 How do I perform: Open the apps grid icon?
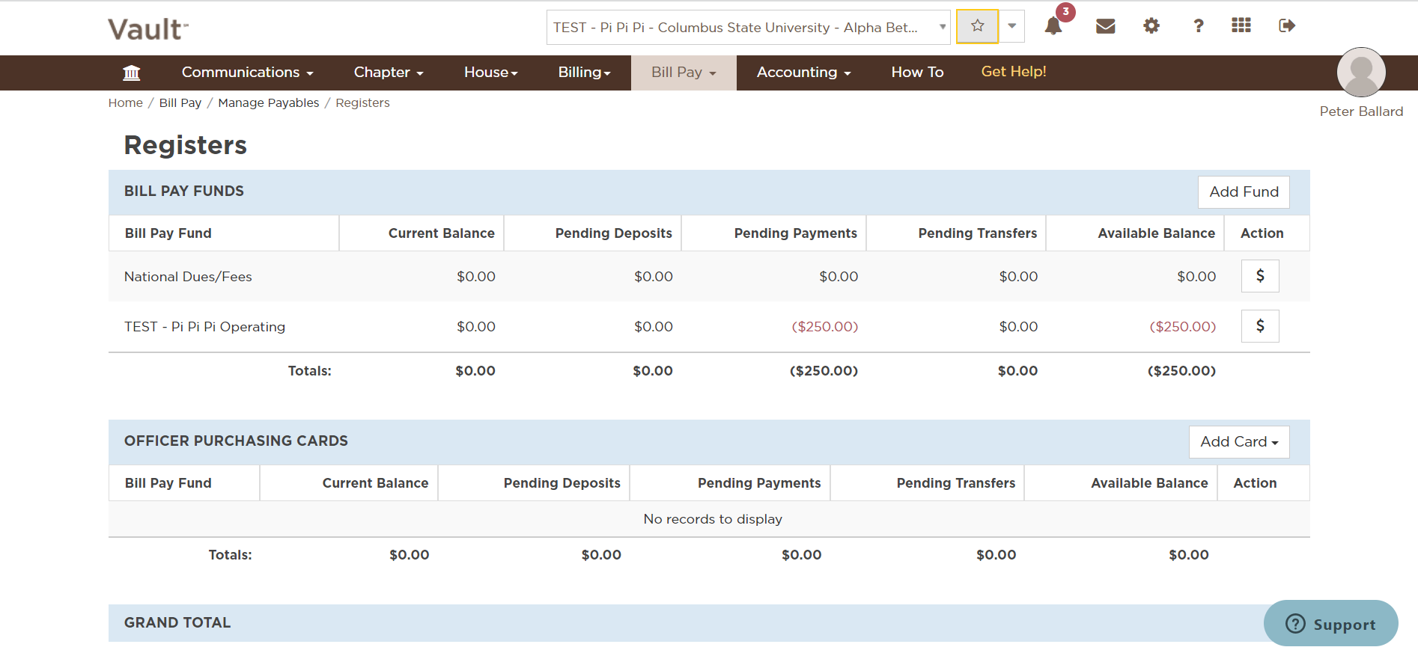click(1241, 26)
